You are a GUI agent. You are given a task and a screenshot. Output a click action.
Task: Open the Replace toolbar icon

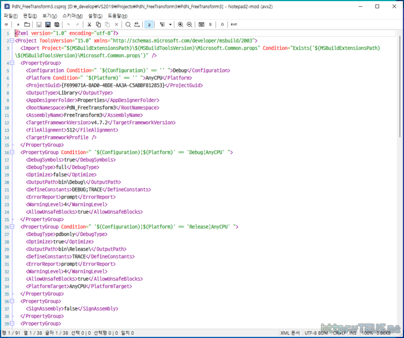pyautogui.click(x=137, y=24)
